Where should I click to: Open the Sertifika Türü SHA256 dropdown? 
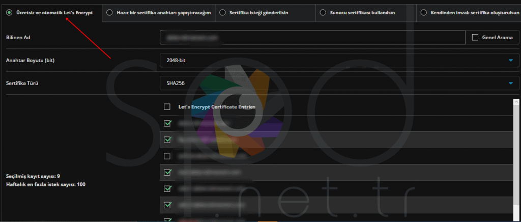click(x=339, y=83)
